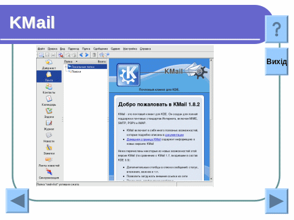Image resolution: width=294 pixels, height=220 pixels.
Task: Open Заметки notes in the sidebar
Action: (x=49, y=150)
